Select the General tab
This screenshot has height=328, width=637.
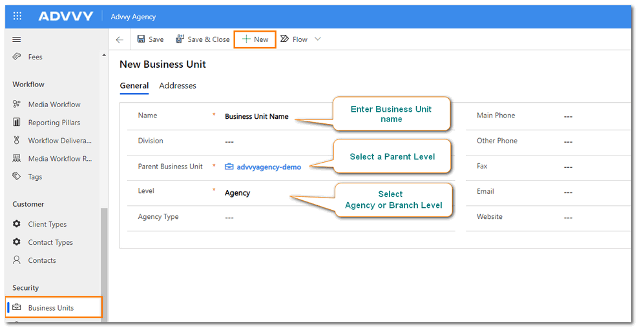(x=134, y=86)
